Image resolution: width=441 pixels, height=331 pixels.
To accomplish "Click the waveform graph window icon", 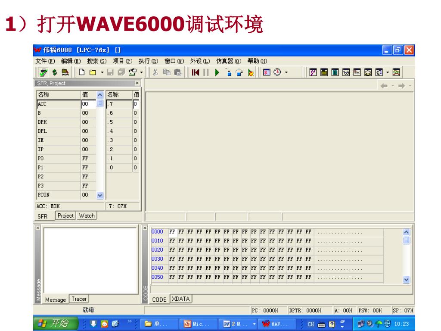I will click(x=396, y=72).
